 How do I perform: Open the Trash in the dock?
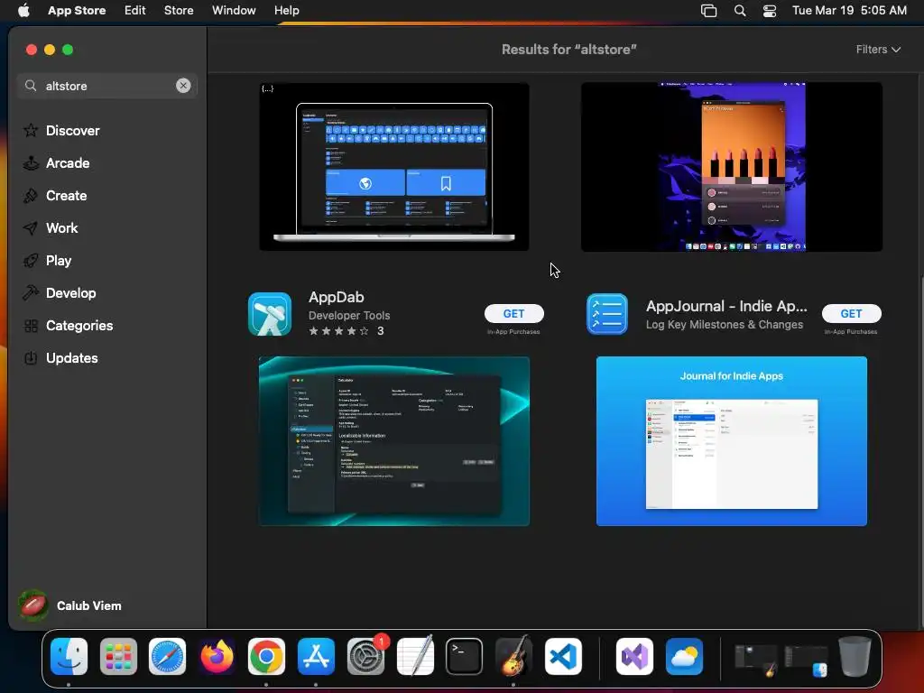pyautogui.click(x=855, y=657)
